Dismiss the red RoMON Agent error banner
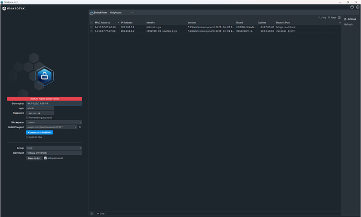This screenshot has height=217, width=361. pyautogui.click(x=44, y=99)
